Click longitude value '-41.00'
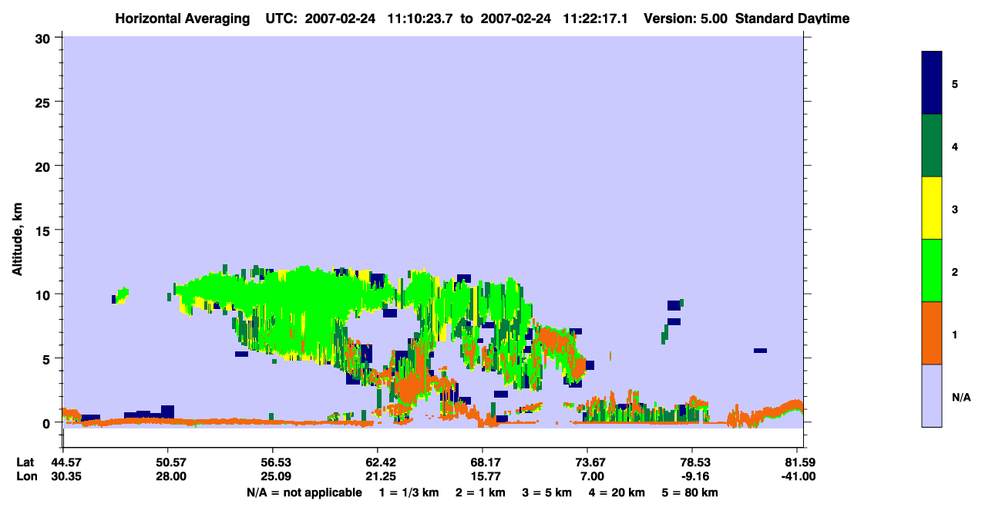The height and width of the screenshot is (514, 1002). 799,476
